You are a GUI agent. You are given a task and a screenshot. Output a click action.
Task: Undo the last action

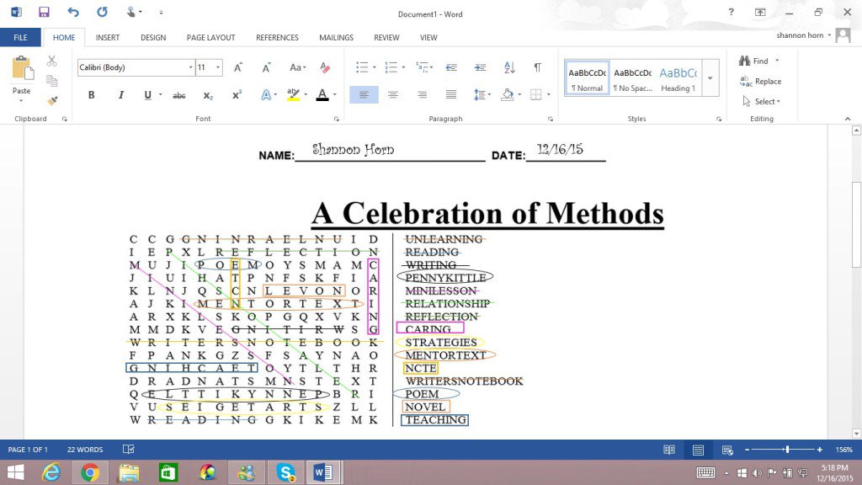tap(72, 12)
